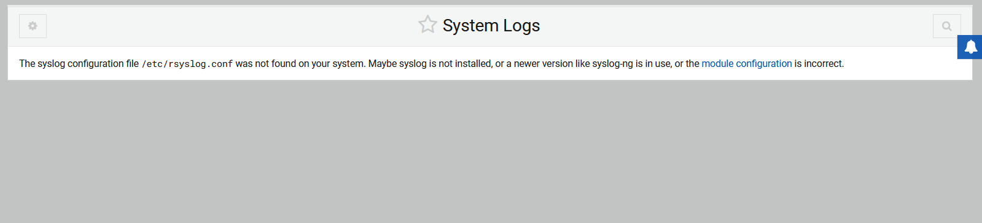Select the /etc/rsyslog.conf file path text

point(187,64)
